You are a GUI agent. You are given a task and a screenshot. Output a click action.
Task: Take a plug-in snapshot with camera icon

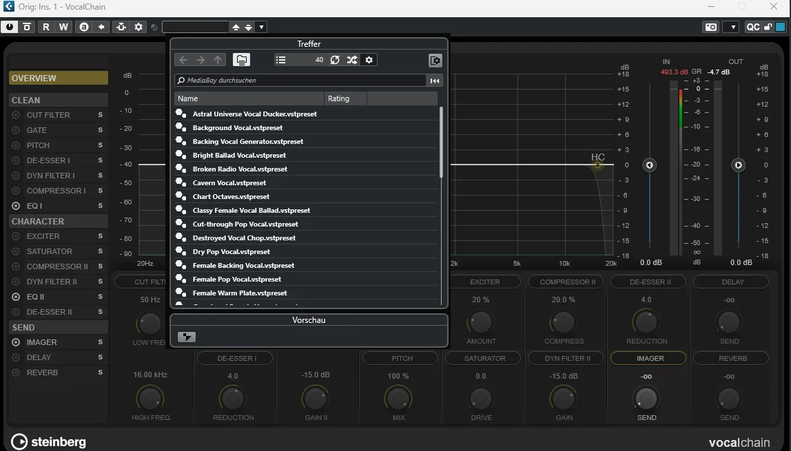coord(711,27)
